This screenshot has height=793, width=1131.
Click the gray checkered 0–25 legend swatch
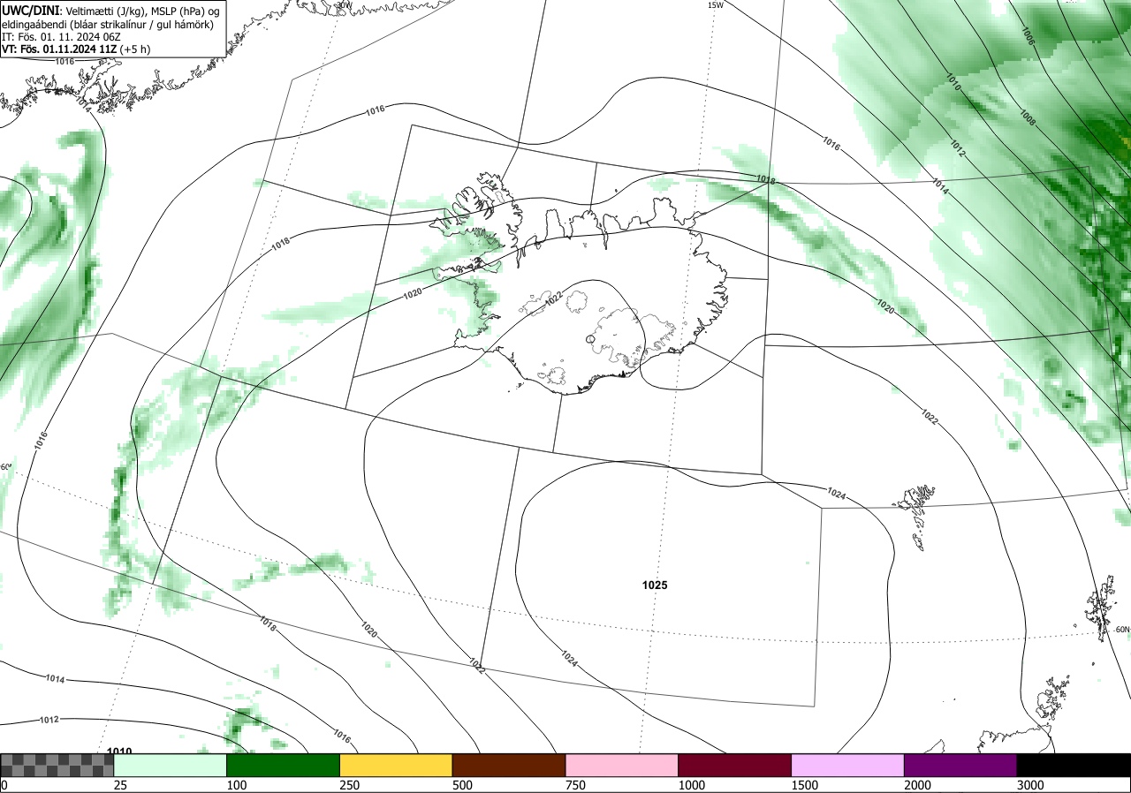[x=57, y=765]
